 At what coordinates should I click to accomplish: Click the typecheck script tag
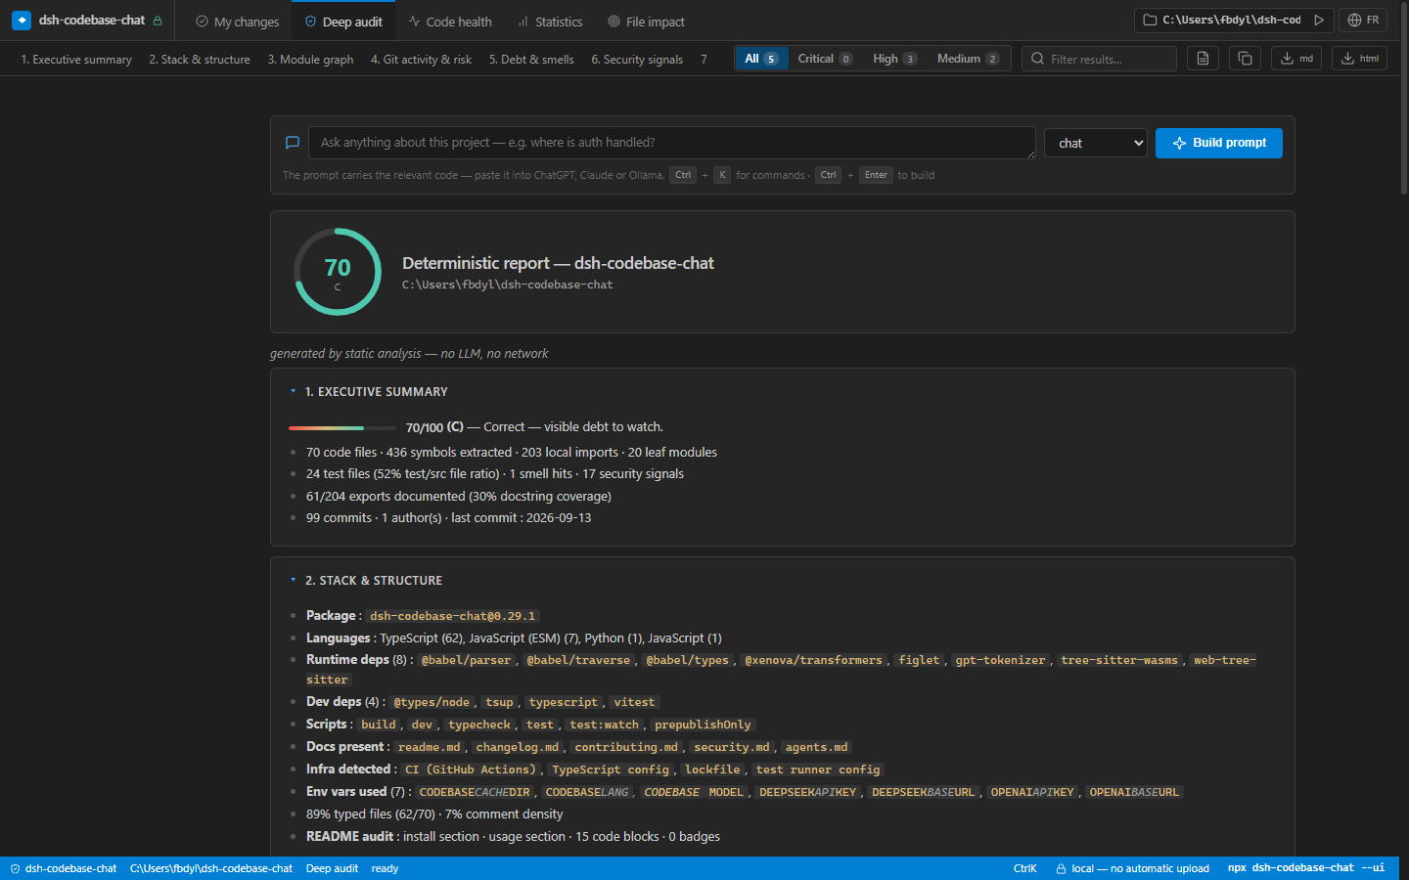coord(479,725)
